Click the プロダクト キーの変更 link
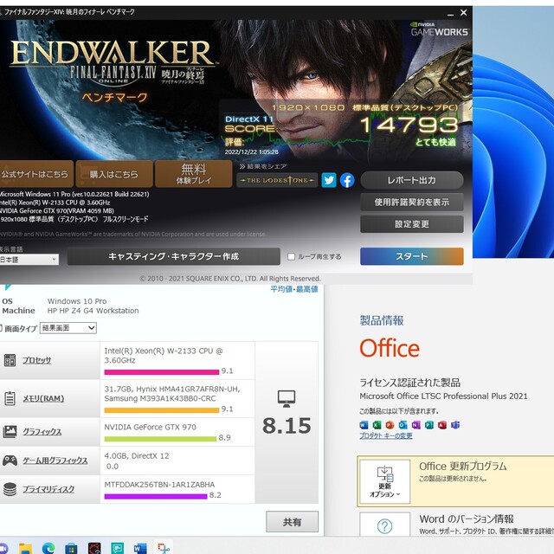 pos(386,435)
